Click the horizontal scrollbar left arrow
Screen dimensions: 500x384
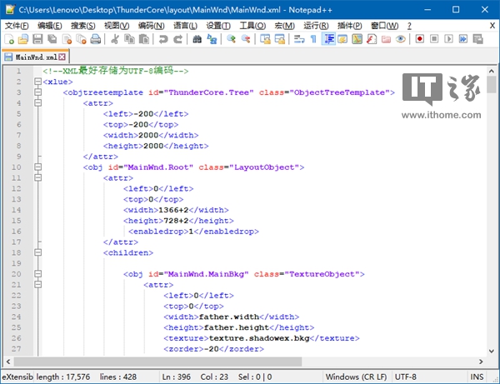click(8, 362)
